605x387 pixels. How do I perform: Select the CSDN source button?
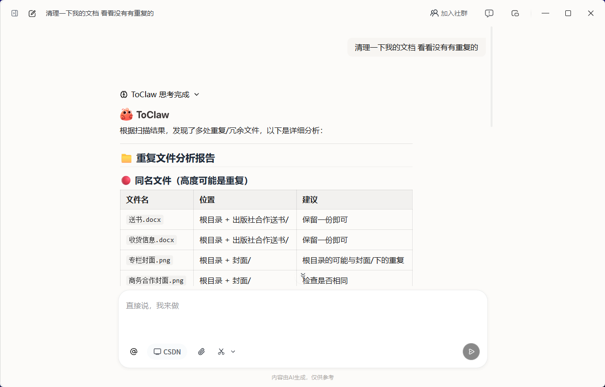(167, 352)
